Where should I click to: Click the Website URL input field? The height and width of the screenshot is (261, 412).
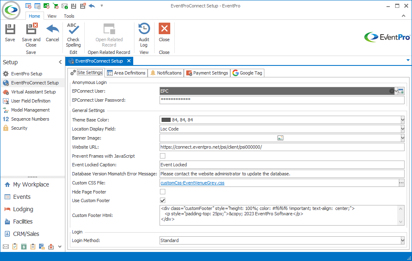[x=282, y=147]
